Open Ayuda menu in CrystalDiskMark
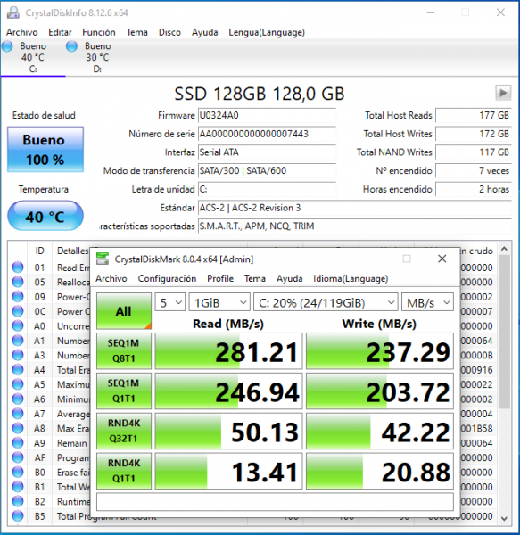This screenshot has width=520, height=535. (289, 279)
